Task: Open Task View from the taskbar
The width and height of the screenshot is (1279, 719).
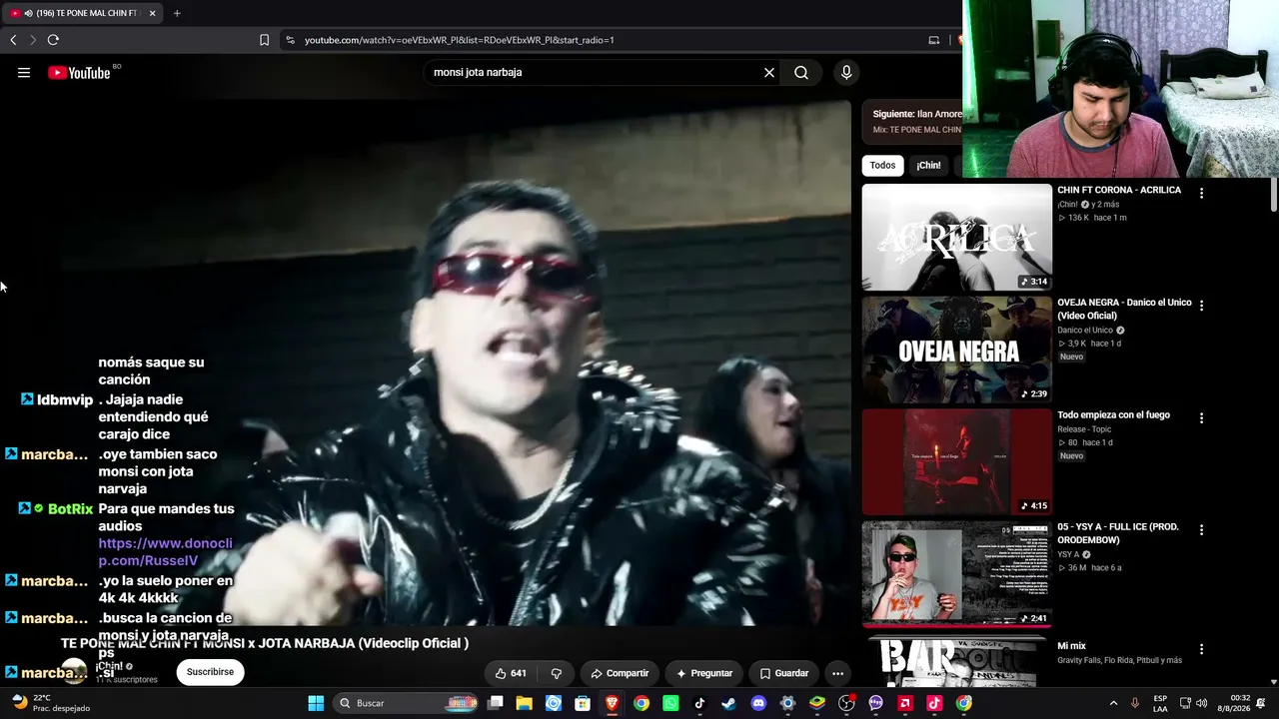Action: [x=496, y=703]
